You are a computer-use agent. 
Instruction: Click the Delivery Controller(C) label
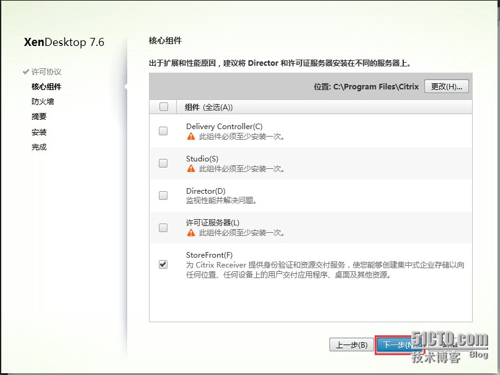point(224,127)
